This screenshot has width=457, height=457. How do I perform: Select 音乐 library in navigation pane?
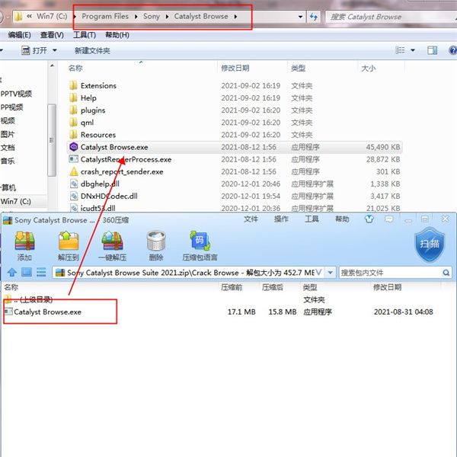pos(8,161)
